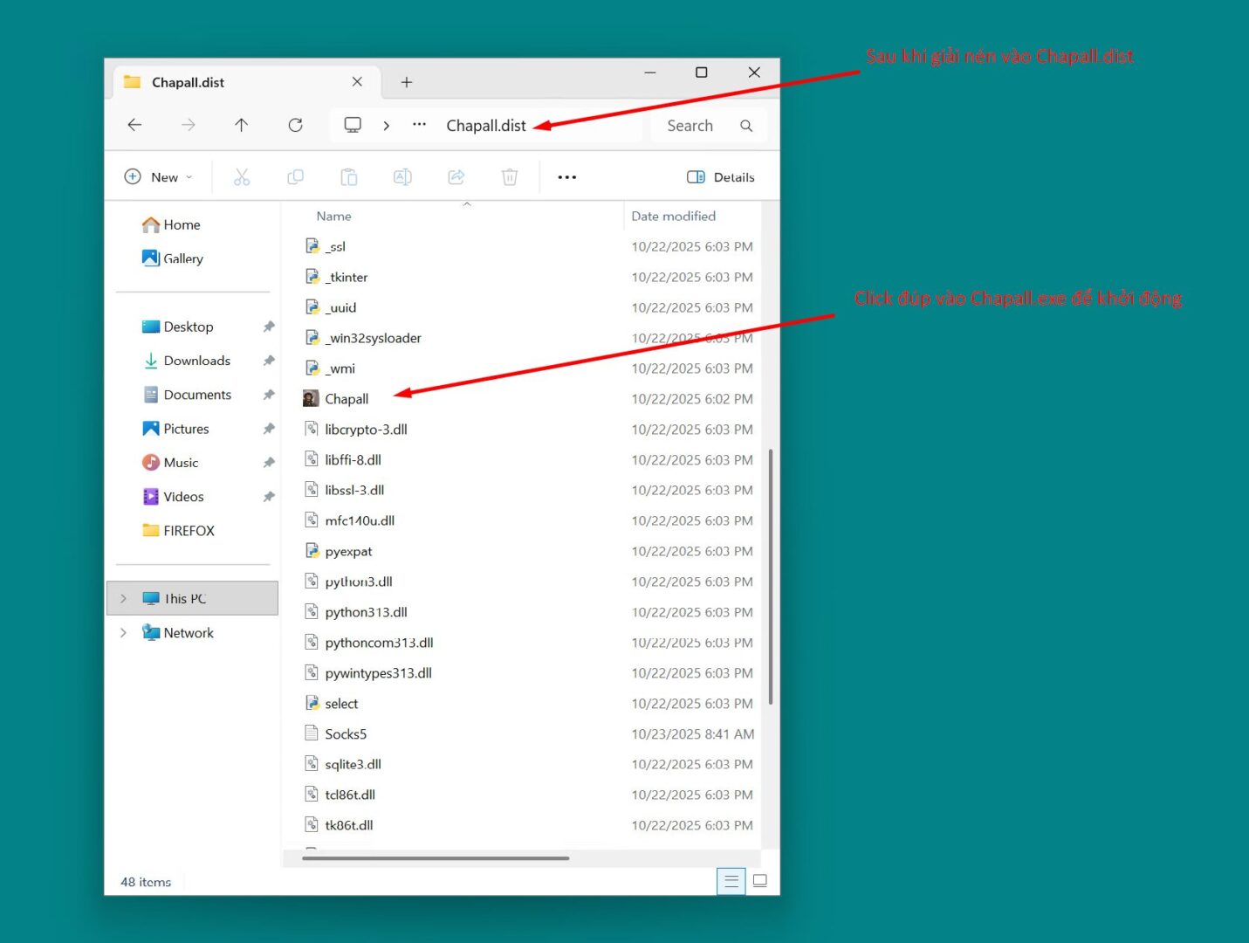Open the New item dropdown
Screen dimensions: 1249x943
(159, 177)
